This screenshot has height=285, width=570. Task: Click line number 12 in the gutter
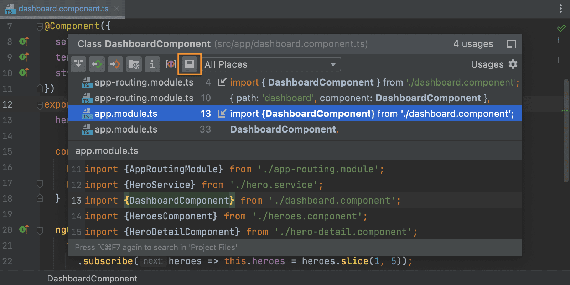tap(7, 105)
